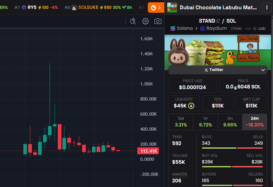Viewport: 273px width, 187px height.
Task: Click the MKT CAP $111K box
Action: point(251,103)
